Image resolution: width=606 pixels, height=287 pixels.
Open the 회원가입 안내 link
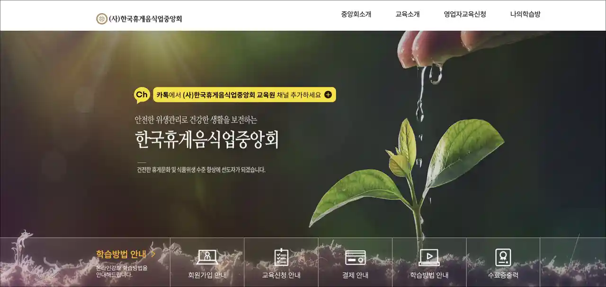click(207, 275)
